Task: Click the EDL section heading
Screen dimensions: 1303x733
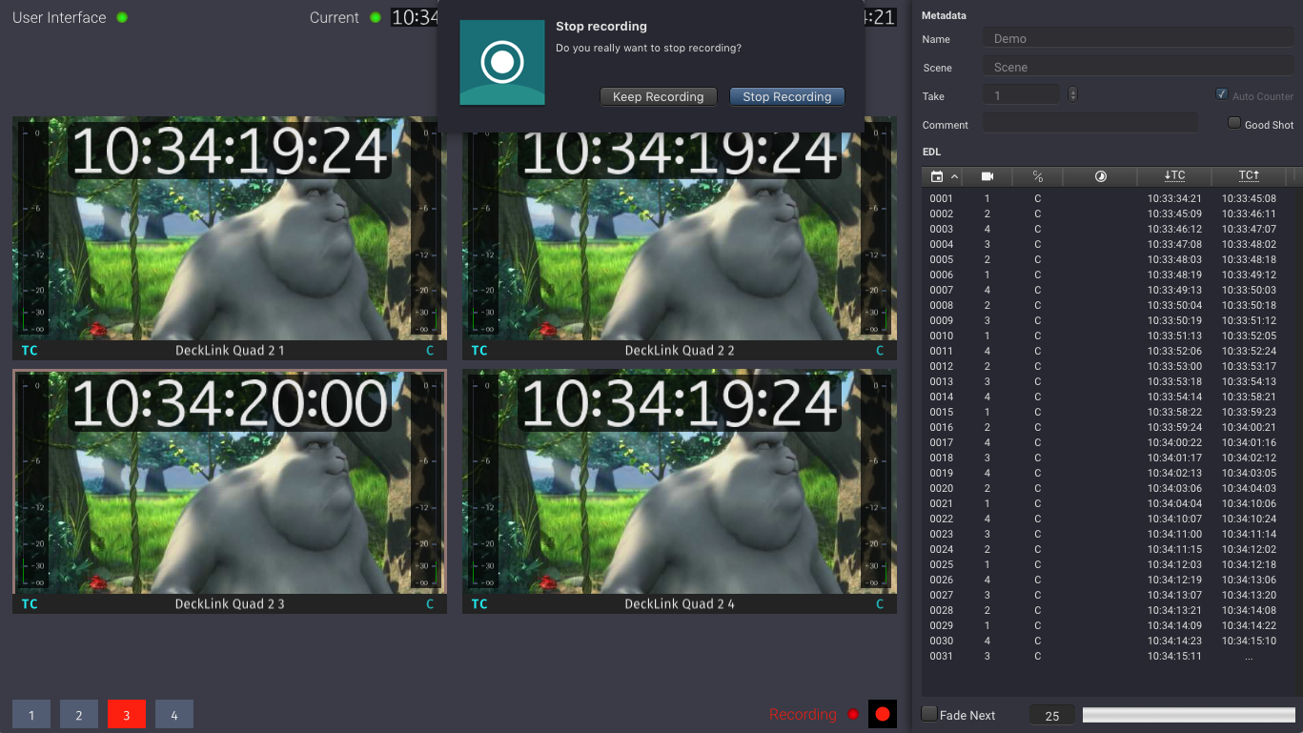Action: click(931, 152)
